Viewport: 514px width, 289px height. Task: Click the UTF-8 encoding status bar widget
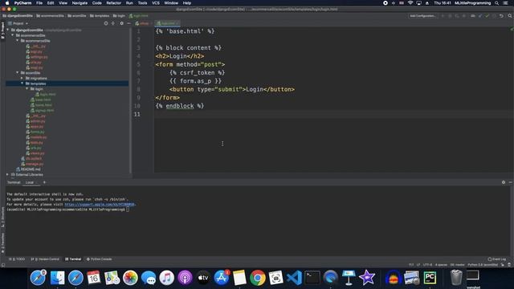[x=427, y=264]
